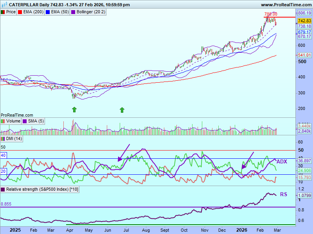Click the green up arrow marker near April

pyautogui.click(x=74, y=110)
